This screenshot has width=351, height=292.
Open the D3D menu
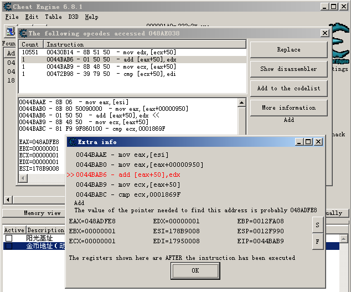tap(73, 17)
